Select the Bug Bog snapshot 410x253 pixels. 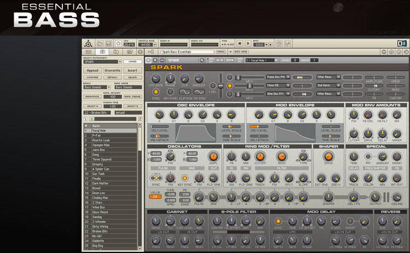click(x=111, y=246)
